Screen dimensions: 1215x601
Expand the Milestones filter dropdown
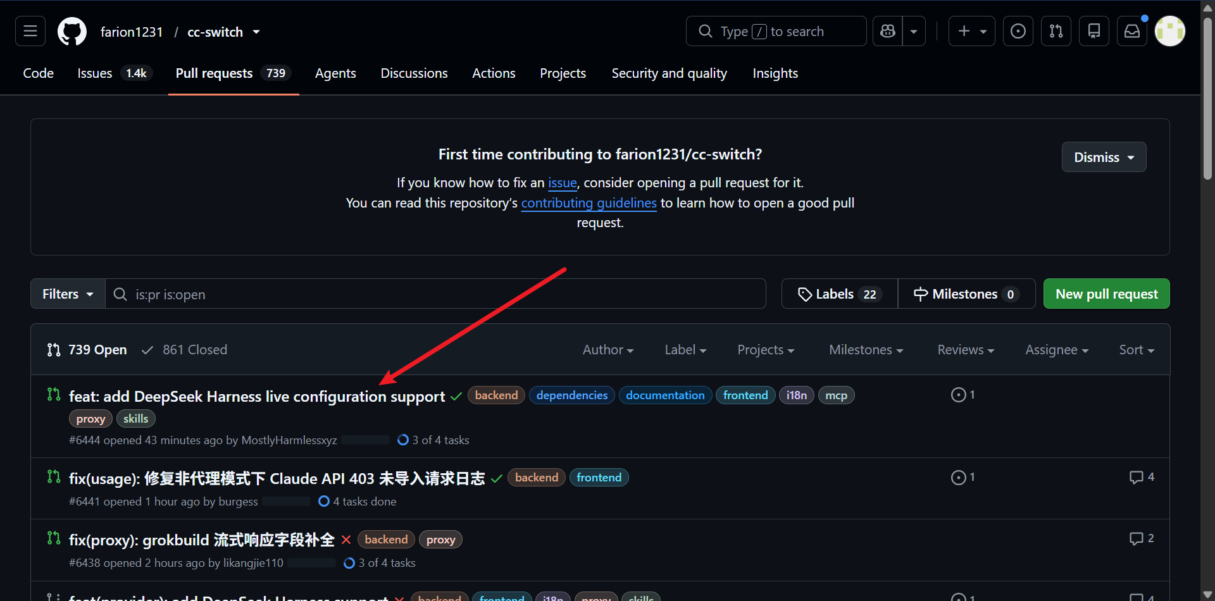(x=866, y=350)
